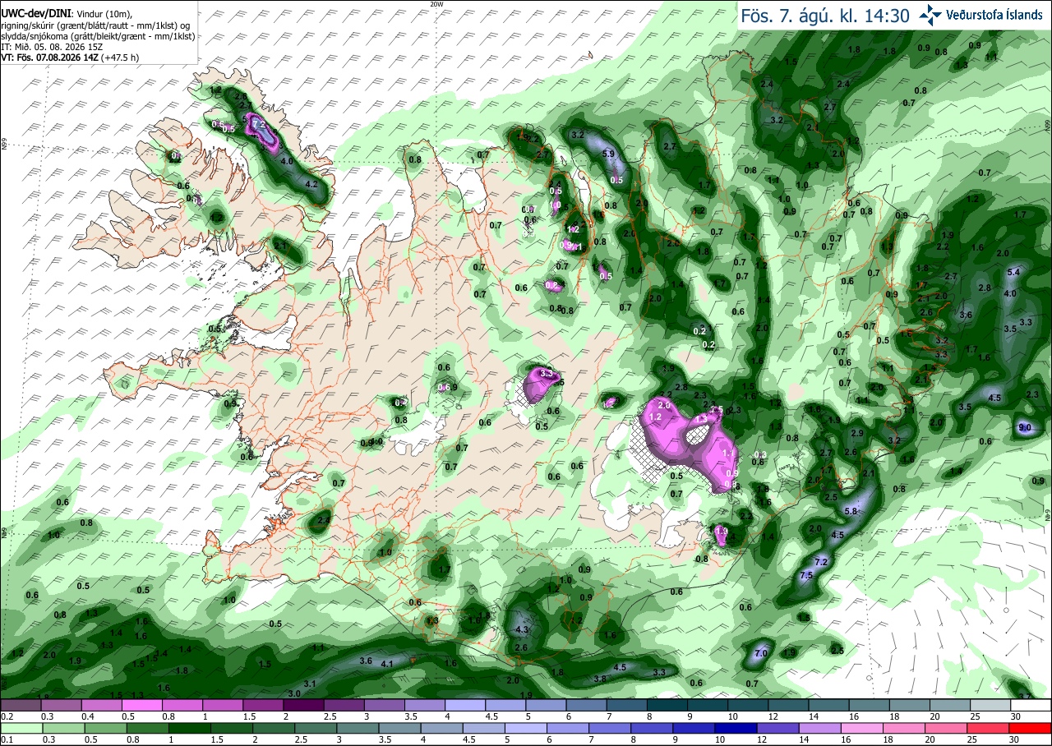Click upper-row dark teal swatch between 8 and 9

[x=667, y=705]
